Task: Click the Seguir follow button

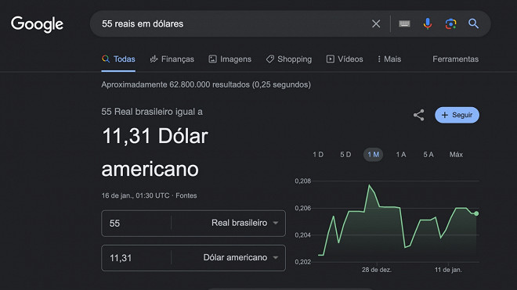Action: tap(457, 115)
